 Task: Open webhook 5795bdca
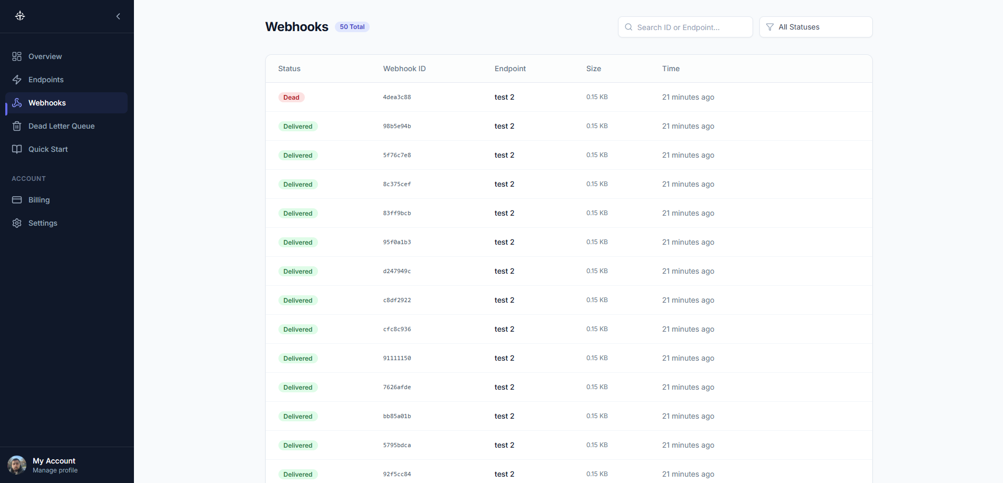tap(568, 445)
